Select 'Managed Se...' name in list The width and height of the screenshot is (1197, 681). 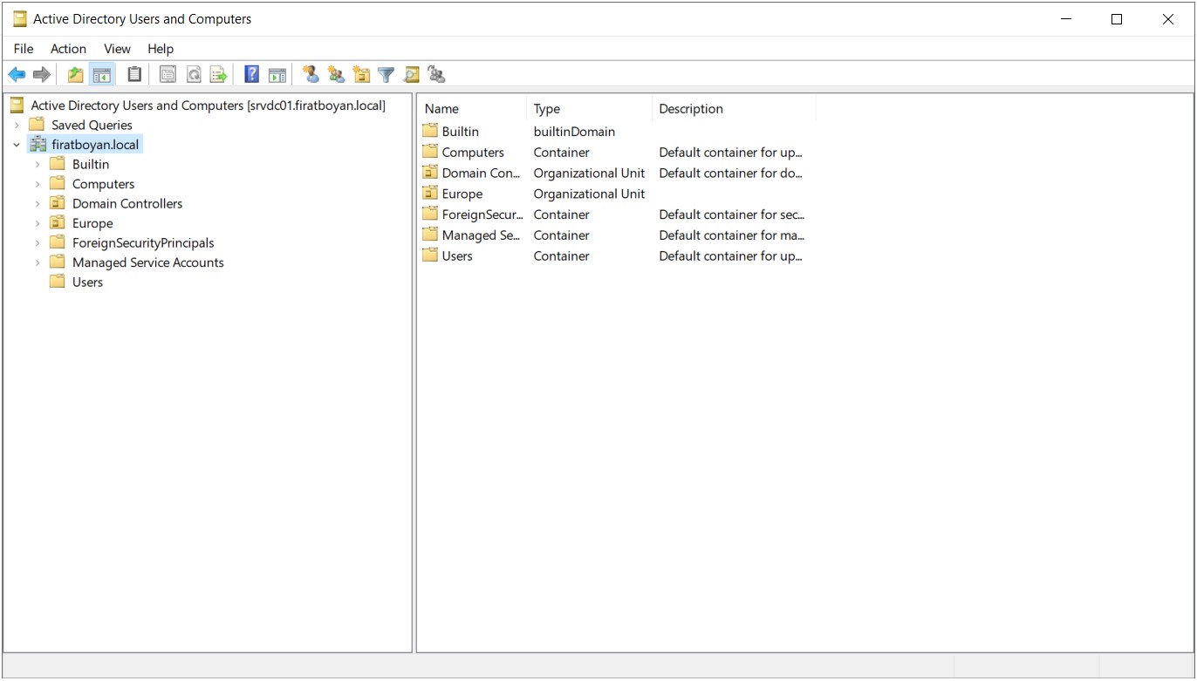pos(481,235)
